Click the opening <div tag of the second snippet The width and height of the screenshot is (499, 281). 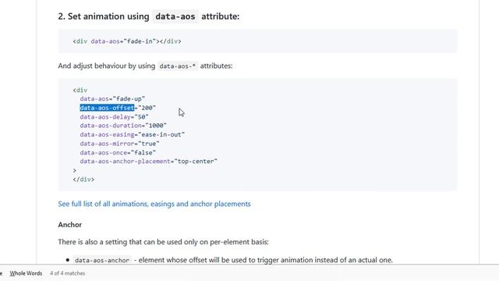pyautogui.click(x=80, y=91)
